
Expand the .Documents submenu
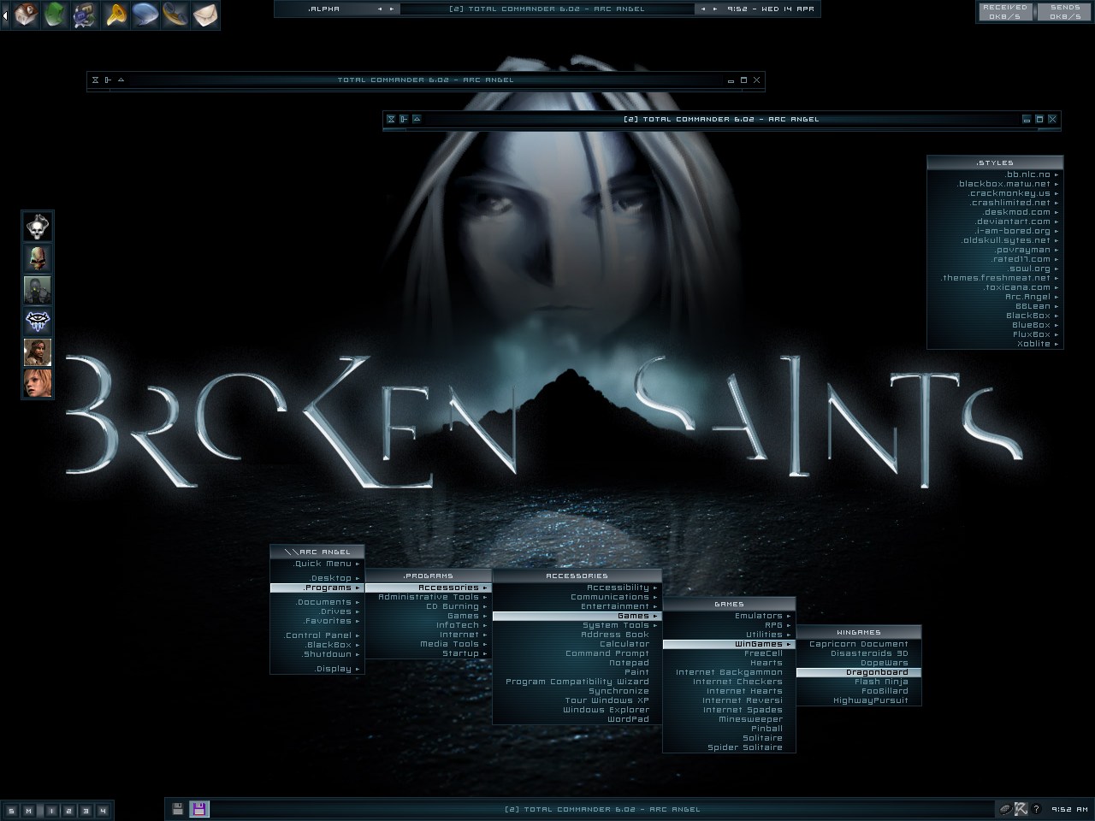pos(317,602)
